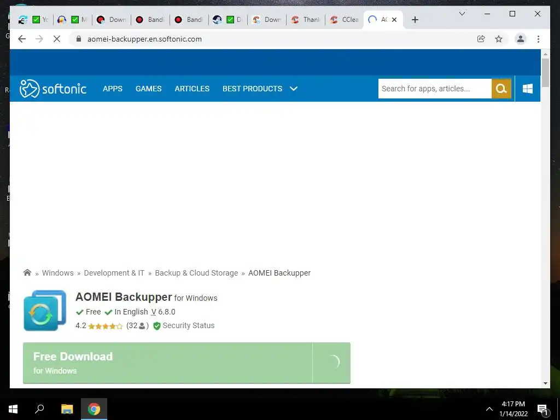Click the Chrome icon on the taskbar
560x420 pixels.
(x=94, y=409)
